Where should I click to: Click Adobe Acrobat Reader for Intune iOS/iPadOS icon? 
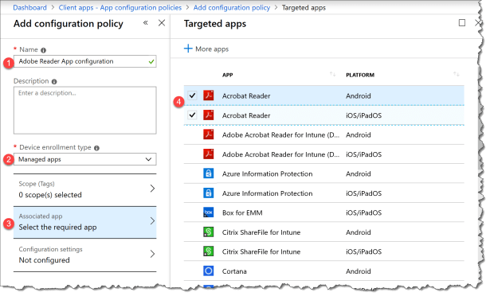(209, 154)
